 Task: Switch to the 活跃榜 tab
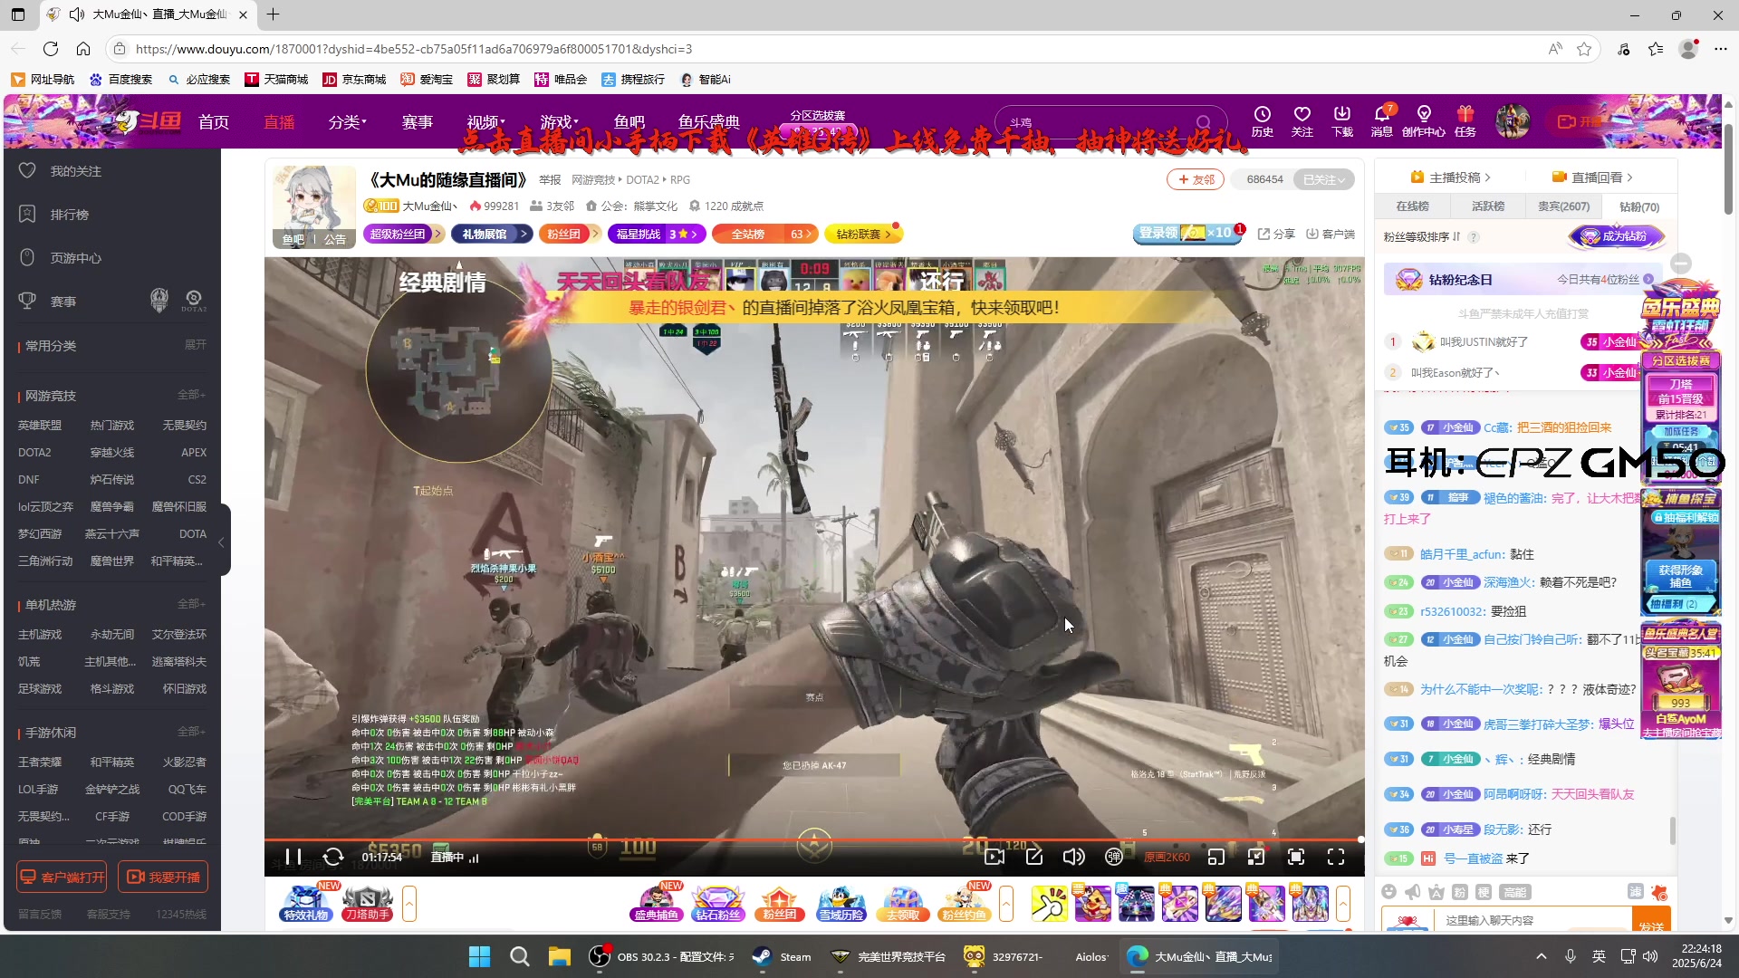tap(1487, 206)
